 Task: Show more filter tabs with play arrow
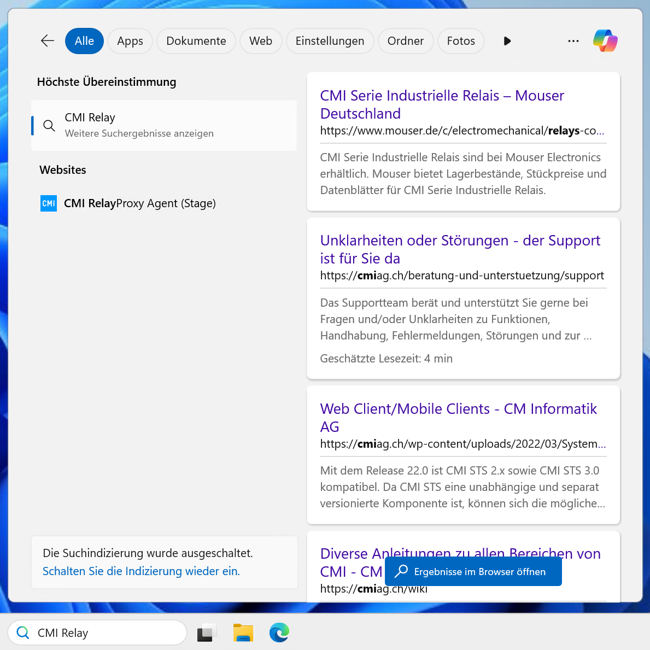[507, 41]
